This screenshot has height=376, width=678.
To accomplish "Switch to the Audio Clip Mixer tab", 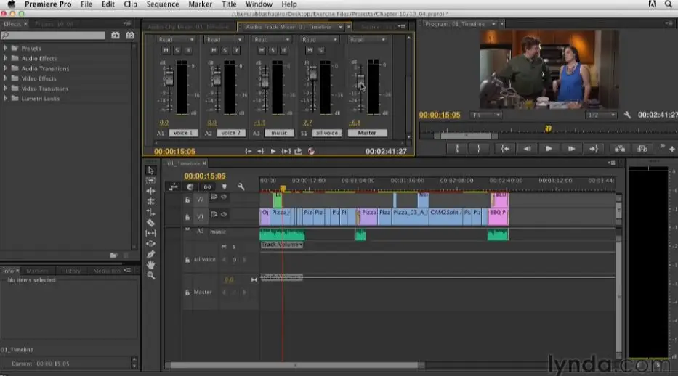I will click(188, 27).
